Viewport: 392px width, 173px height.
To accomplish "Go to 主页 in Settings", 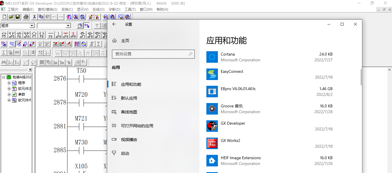I will coord(125,41).
